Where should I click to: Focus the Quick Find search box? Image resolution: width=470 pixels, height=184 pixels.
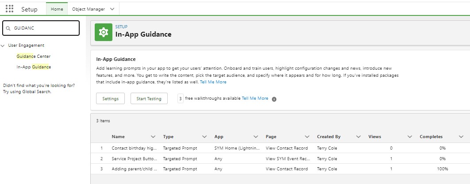(x=44, y=28)
